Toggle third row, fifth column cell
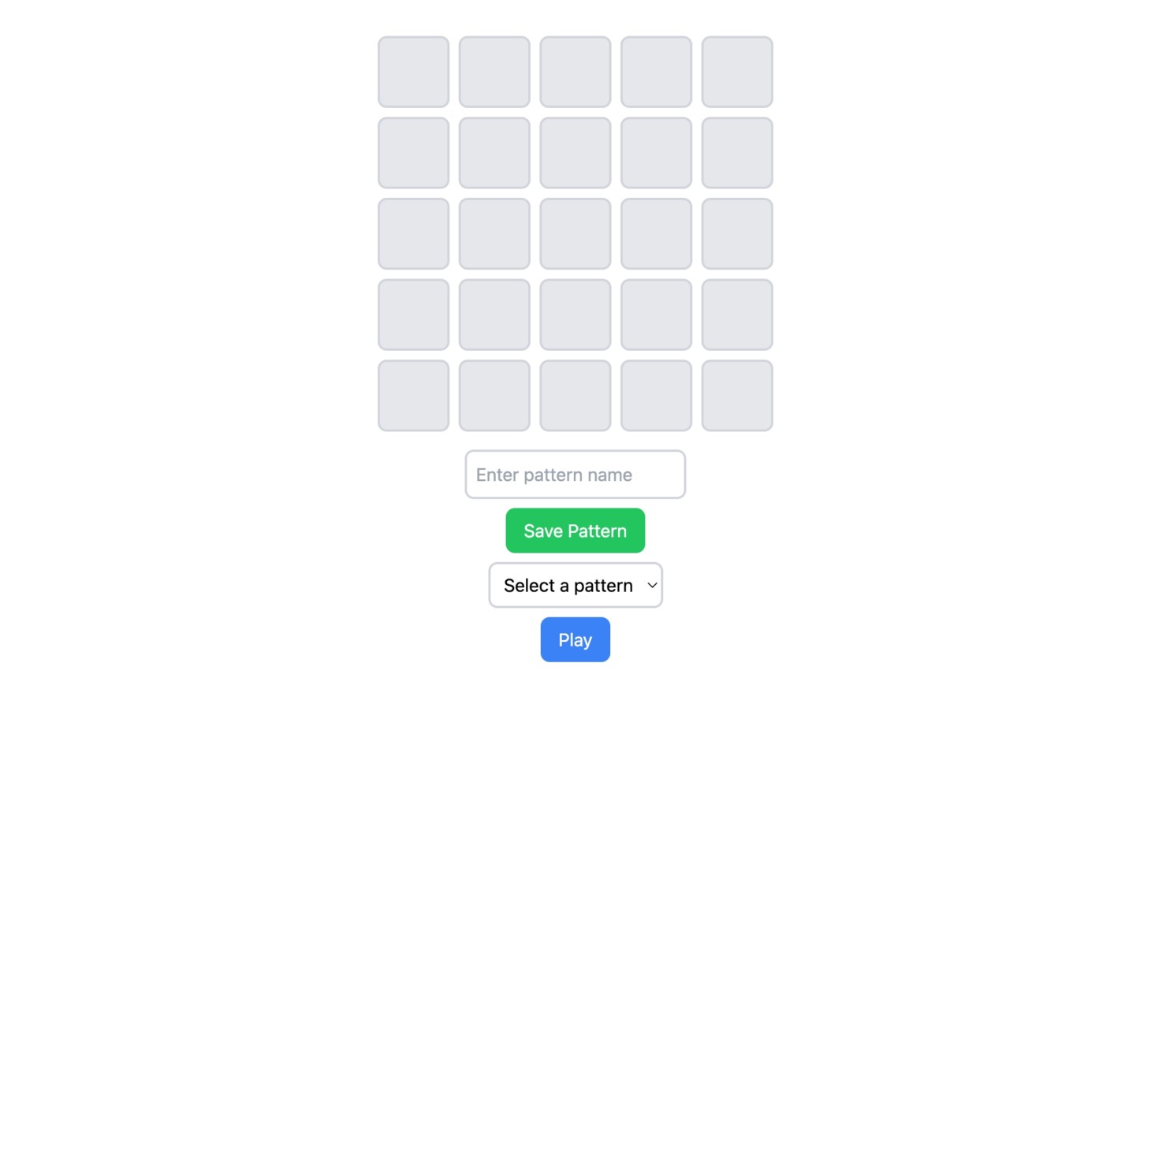This screenshot has height=1151, width=1151. (x=737, y=233)
